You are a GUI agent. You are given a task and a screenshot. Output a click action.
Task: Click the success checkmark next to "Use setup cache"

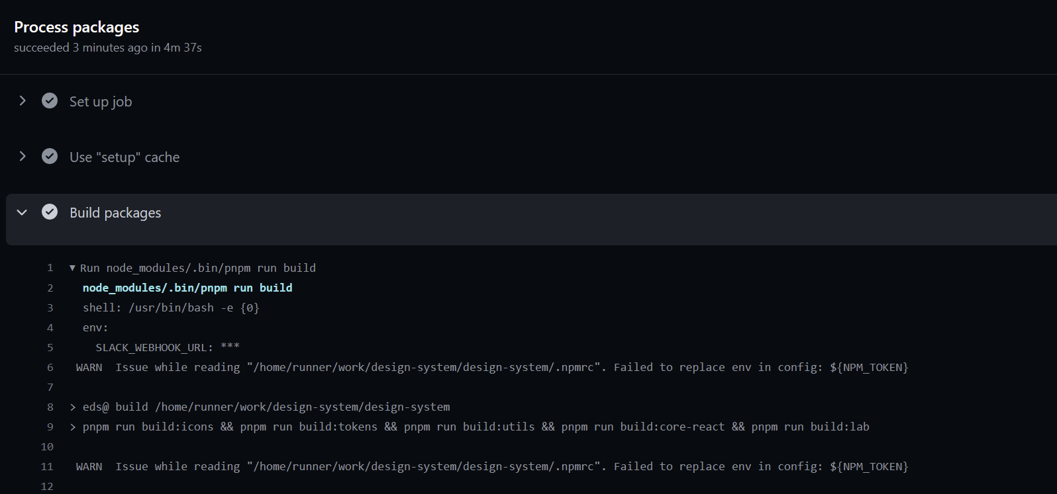pyautogui.click(x=50, y=156)
